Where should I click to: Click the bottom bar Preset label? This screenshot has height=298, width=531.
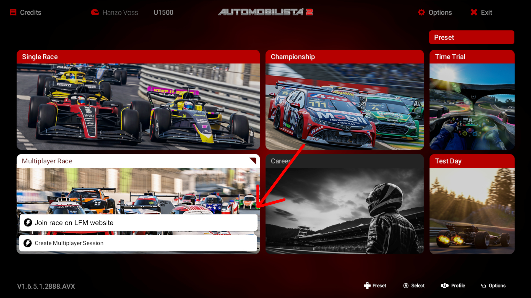pyautogui.click(x=379, y=286)
